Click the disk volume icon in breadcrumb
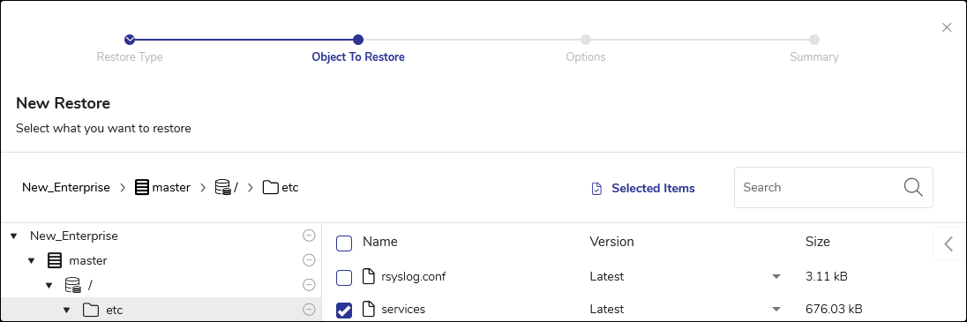967x322 pixels. (222, 187)
